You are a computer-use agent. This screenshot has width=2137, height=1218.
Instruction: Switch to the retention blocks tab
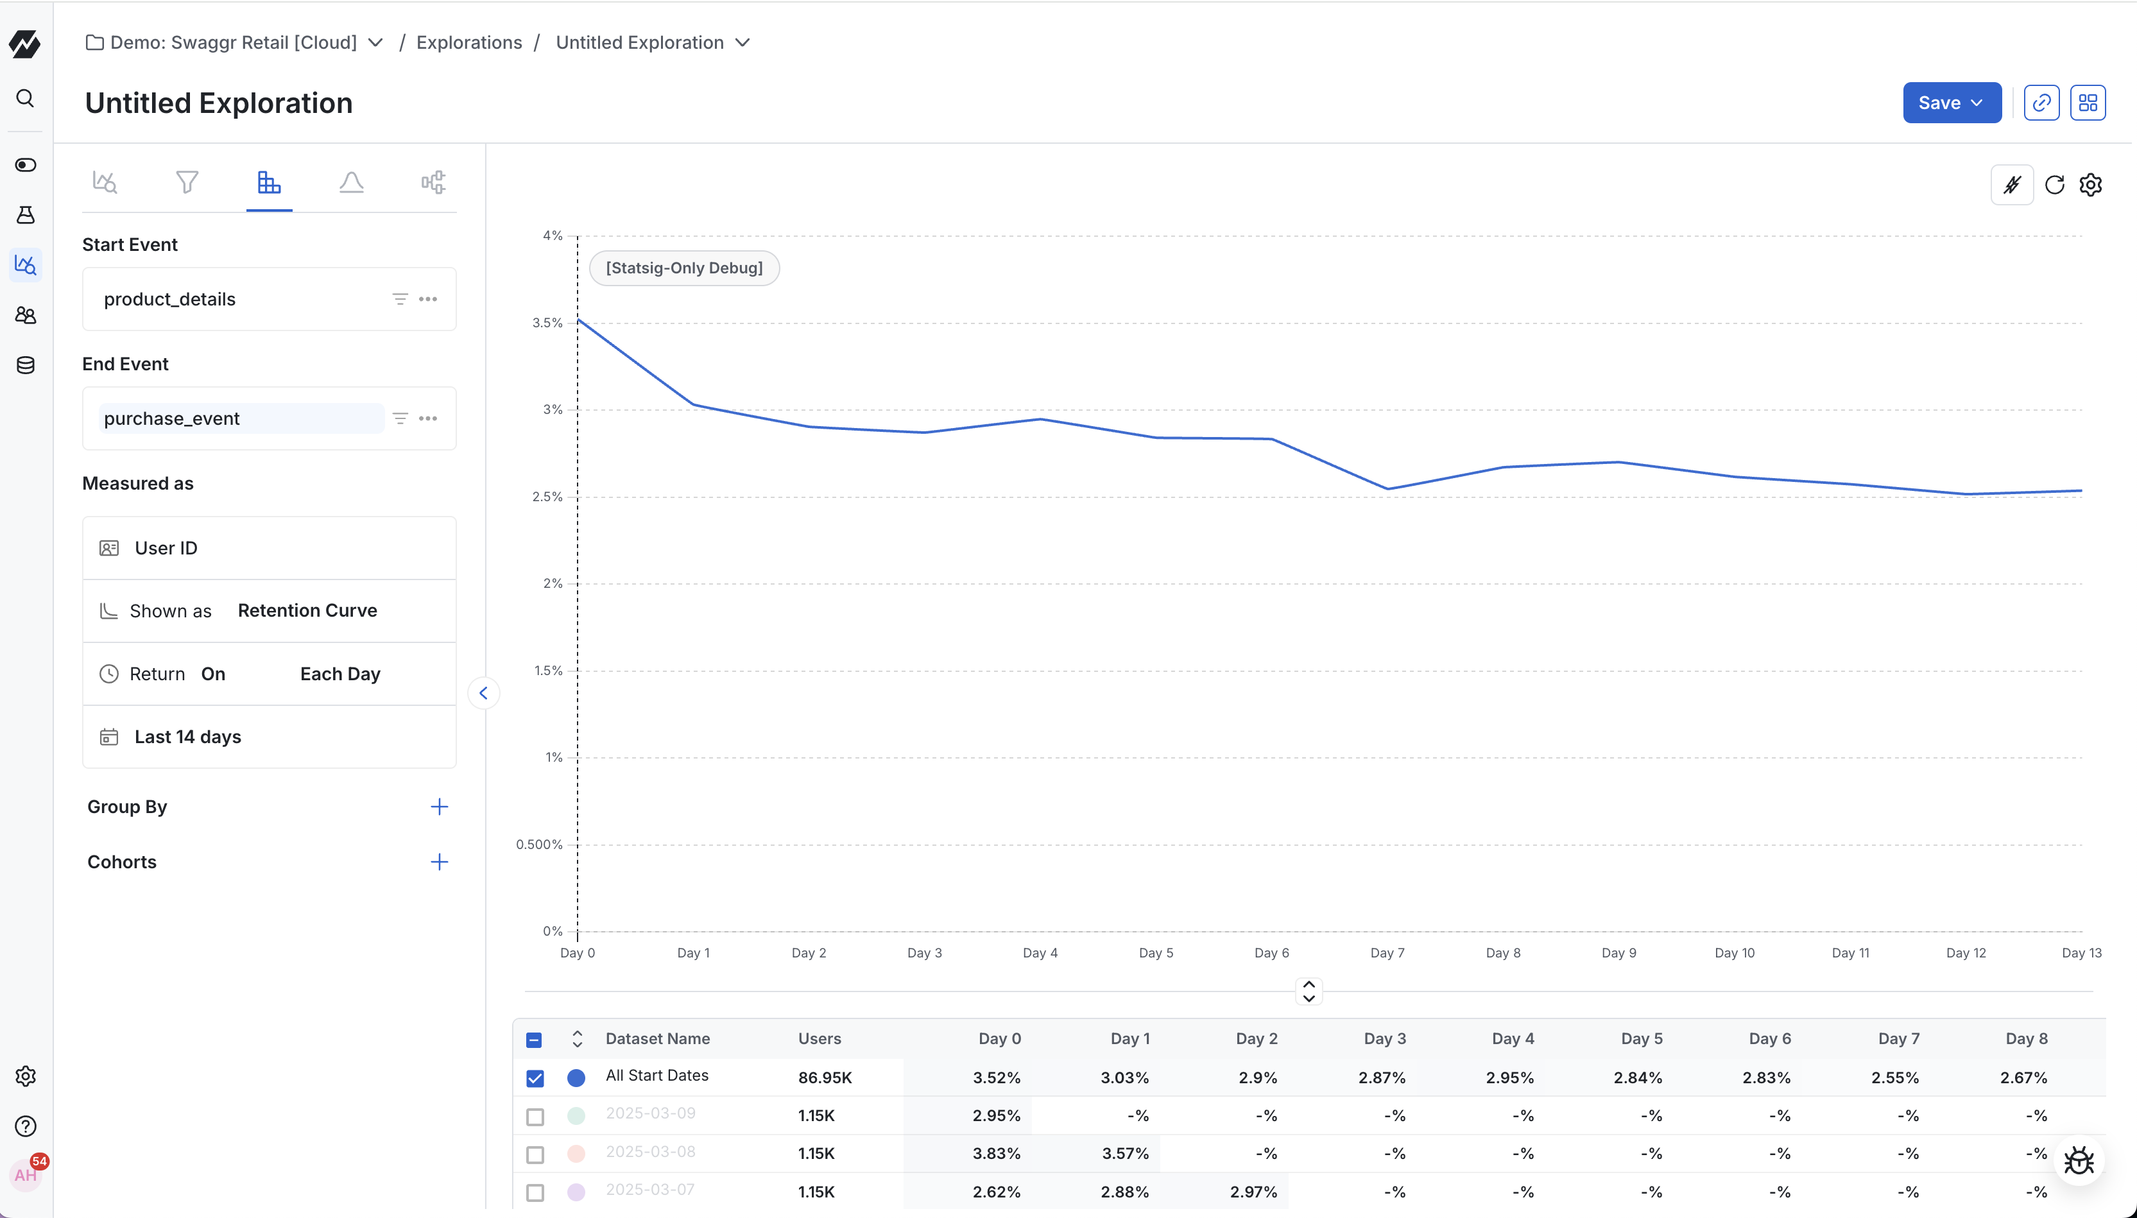(268, 182)
